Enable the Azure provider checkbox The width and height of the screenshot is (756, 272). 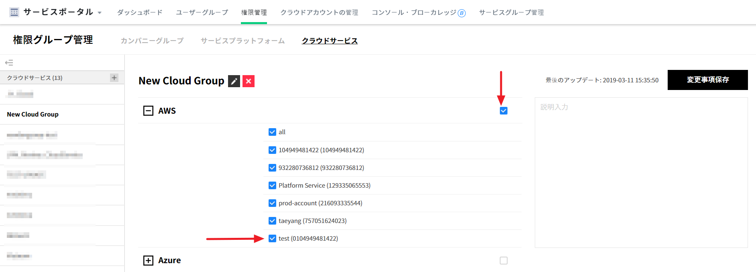point(503,260)
